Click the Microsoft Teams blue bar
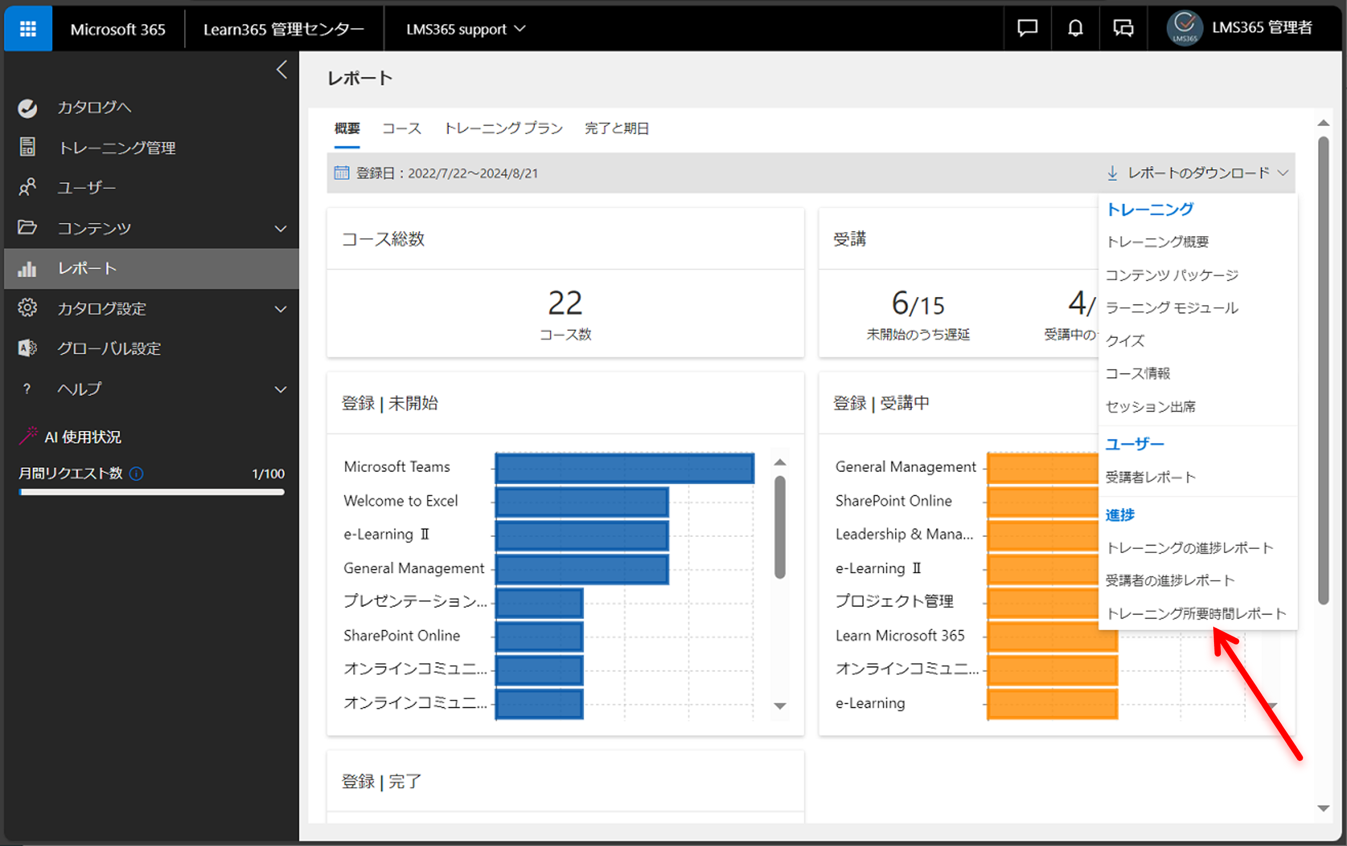The image size is (1347, 846). click(624, 468)
